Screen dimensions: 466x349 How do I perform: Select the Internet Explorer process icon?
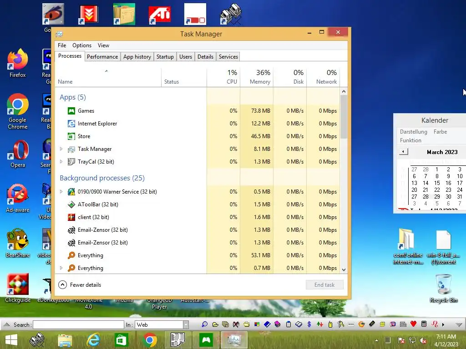(x=71, y=124)
